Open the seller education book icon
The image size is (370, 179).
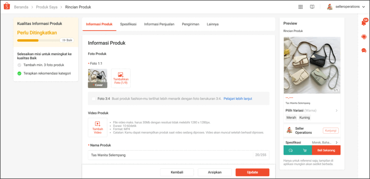tap(312, 7)
